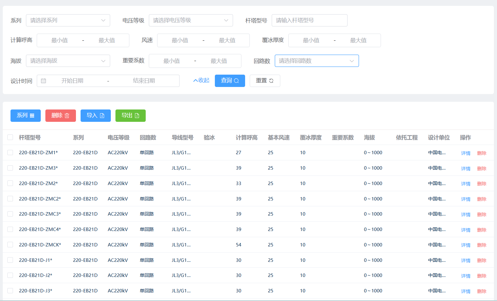This screenshot has height=301, width=497.
Task: Click 删除 for row 220-EB21D-ZMCK*
Action: click(482, 245)
